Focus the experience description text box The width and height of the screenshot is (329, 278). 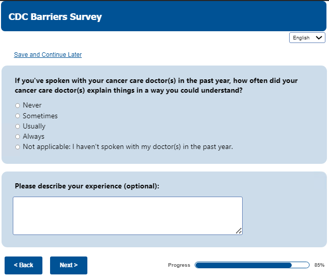pos(127,216)
